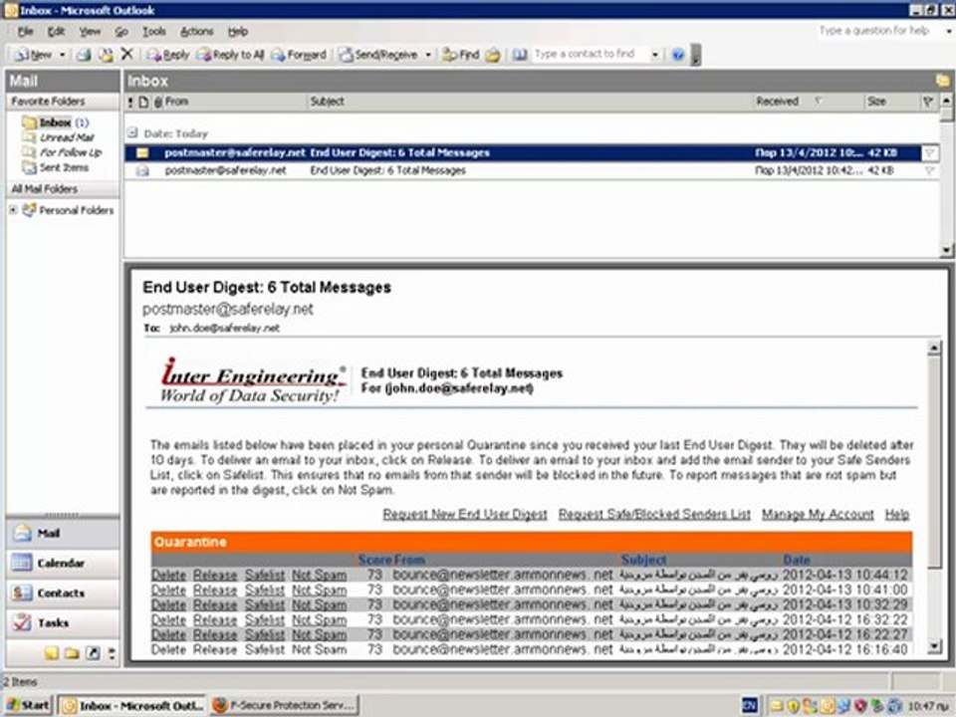The width and height of the screenshot is (956, 717).
Task: Toggle the flag on the second postmaster message
Action: click(928, 170)
